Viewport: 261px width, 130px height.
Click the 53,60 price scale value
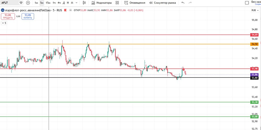point(255,87)
